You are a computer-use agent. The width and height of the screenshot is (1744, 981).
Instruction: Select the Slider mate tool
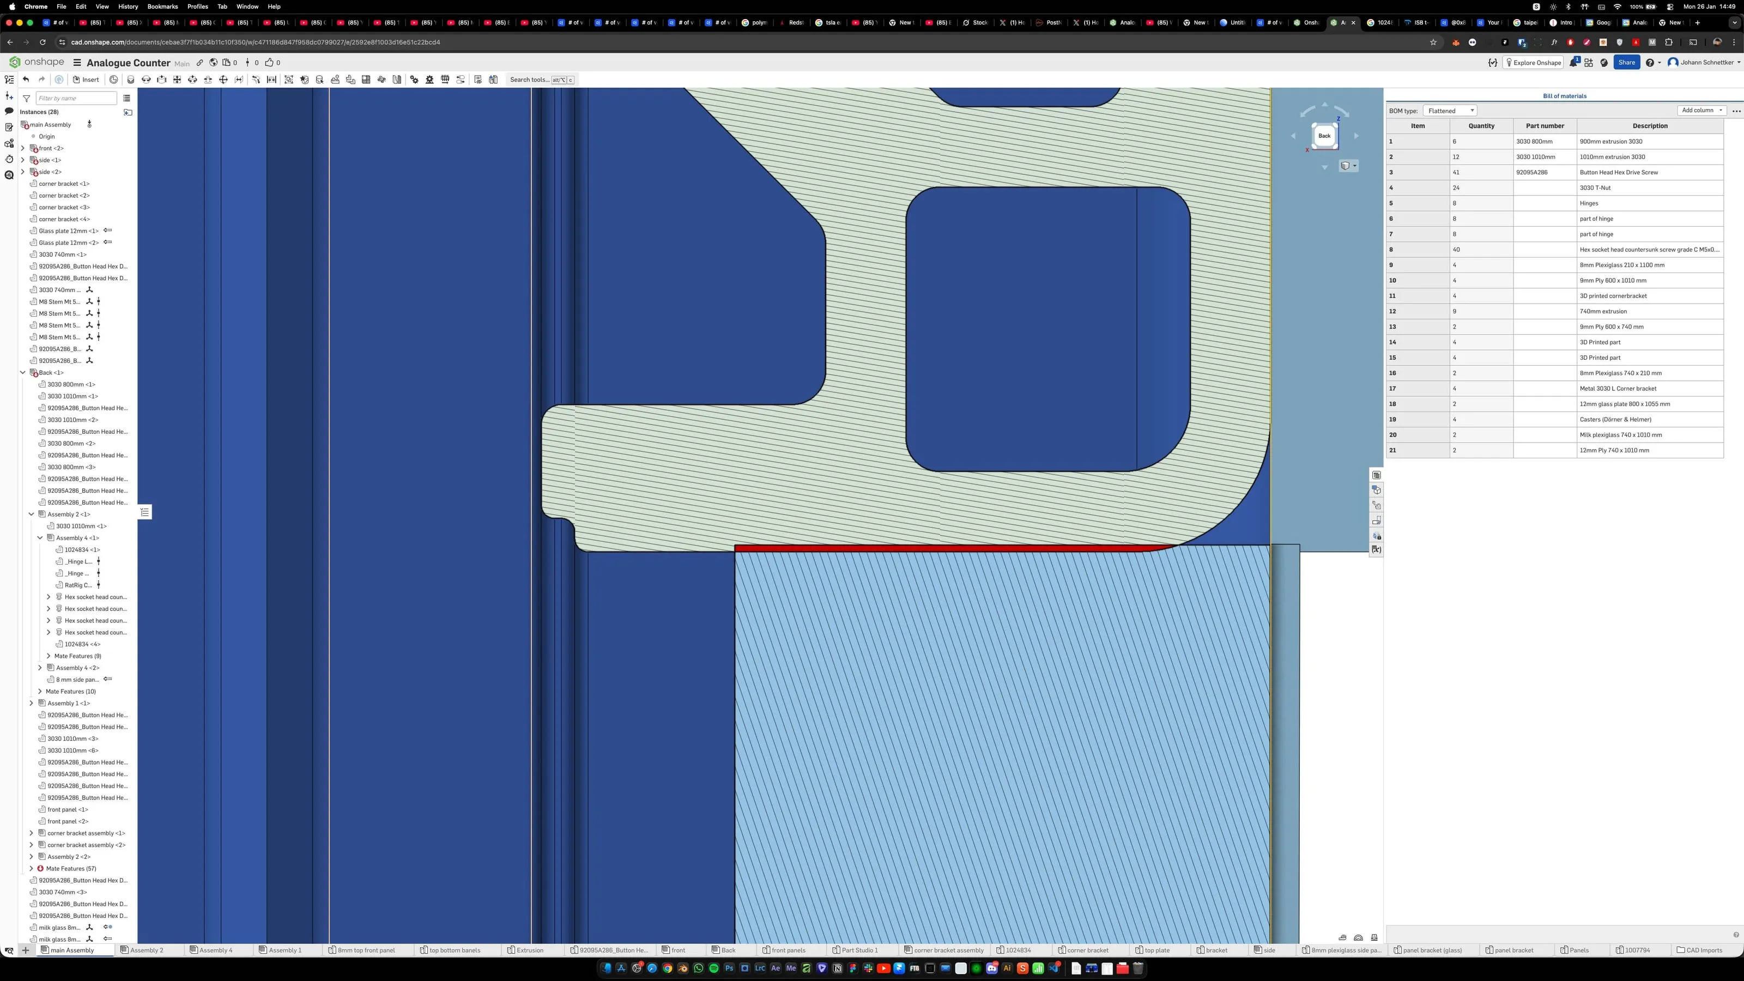click(162, 79)
